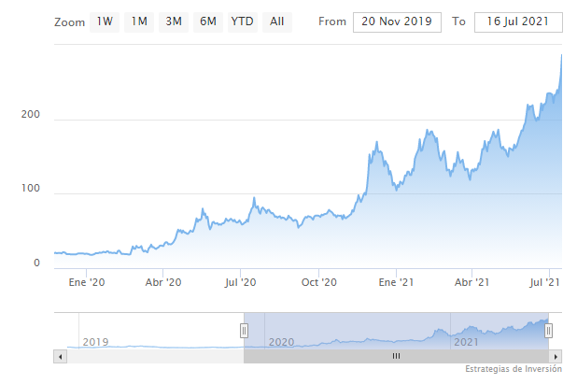Click the navigator's right range handle
This screenshot has height=384, width=577.
(549, 330)
